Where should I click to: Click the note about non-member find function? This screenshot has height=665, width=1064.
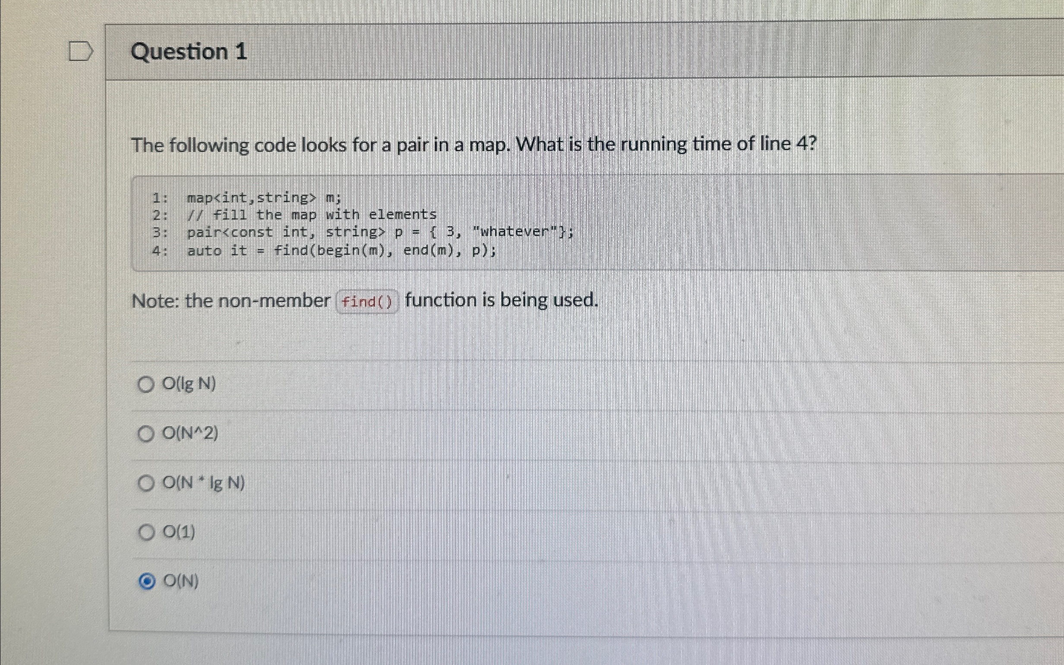[365, 301]
